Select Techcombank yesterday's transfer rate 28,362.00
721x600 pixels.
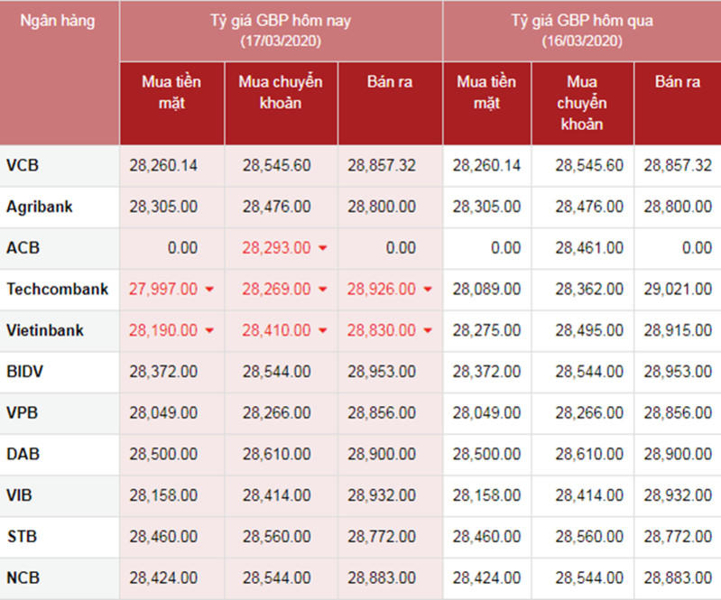point(589,290)
